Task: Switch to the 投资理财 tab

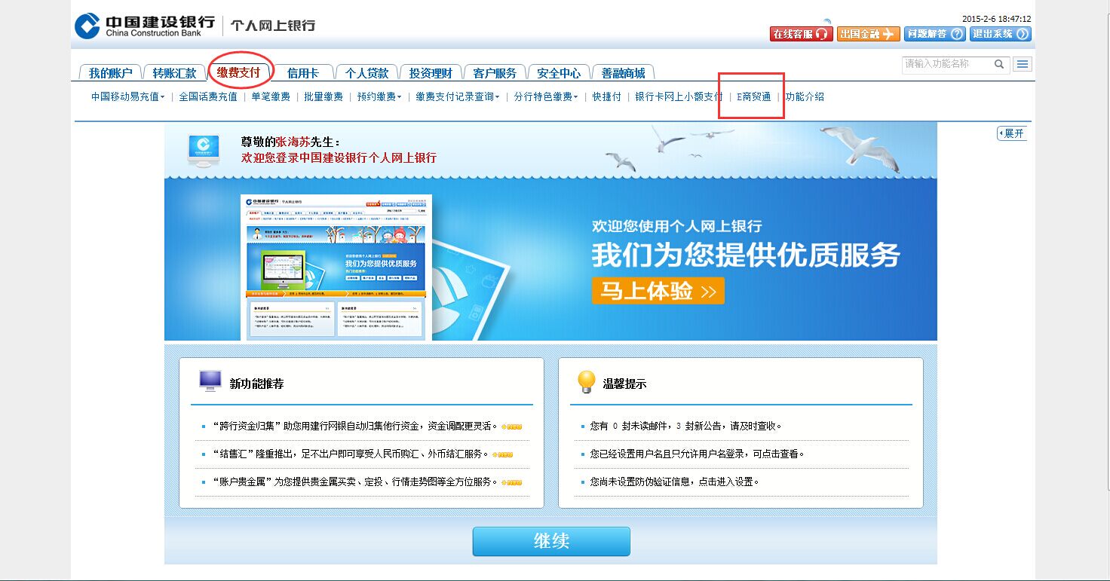Action: 431,73
